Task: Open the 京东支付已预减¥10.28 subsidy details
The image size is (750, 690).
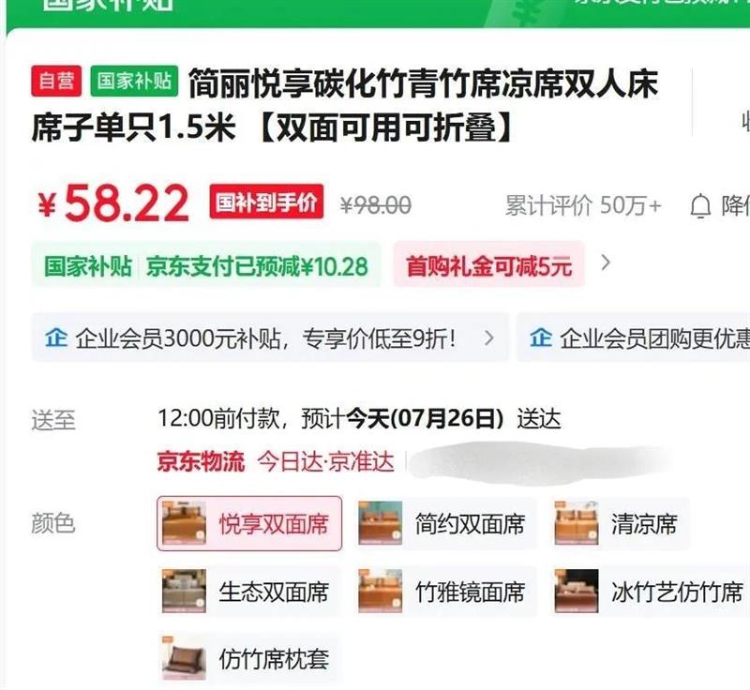Action: click(x=257, y=266)
